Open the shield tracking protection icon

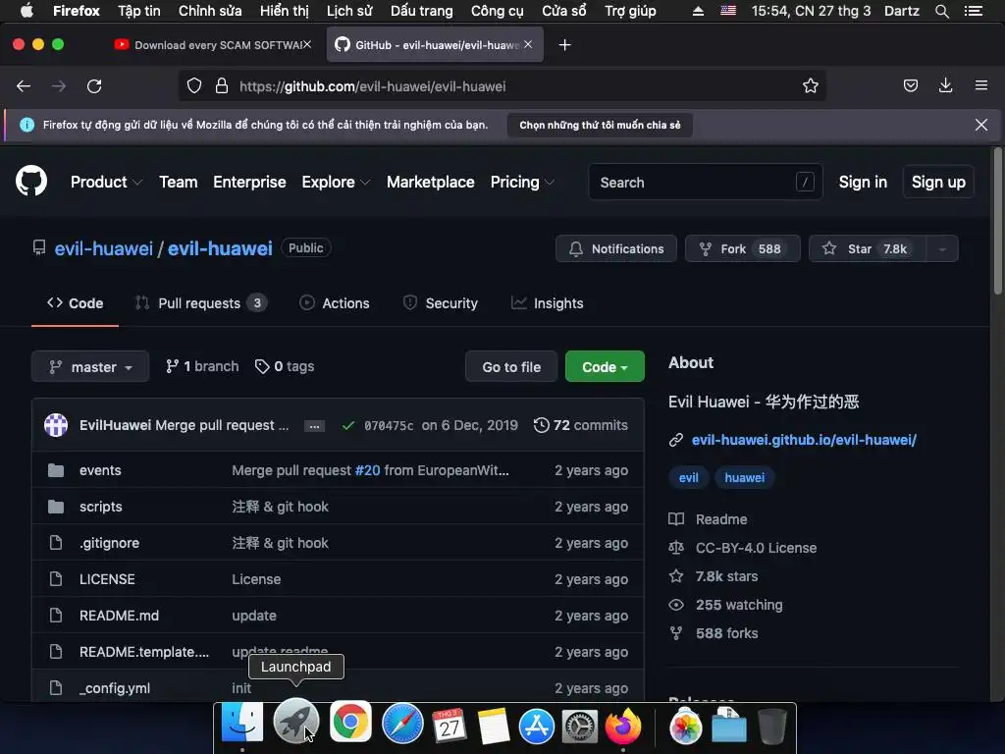[x=194, y=86]
